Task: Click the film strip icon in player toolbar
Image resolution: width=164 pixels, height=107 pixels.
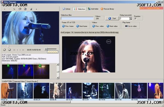Action: point(31,9)
